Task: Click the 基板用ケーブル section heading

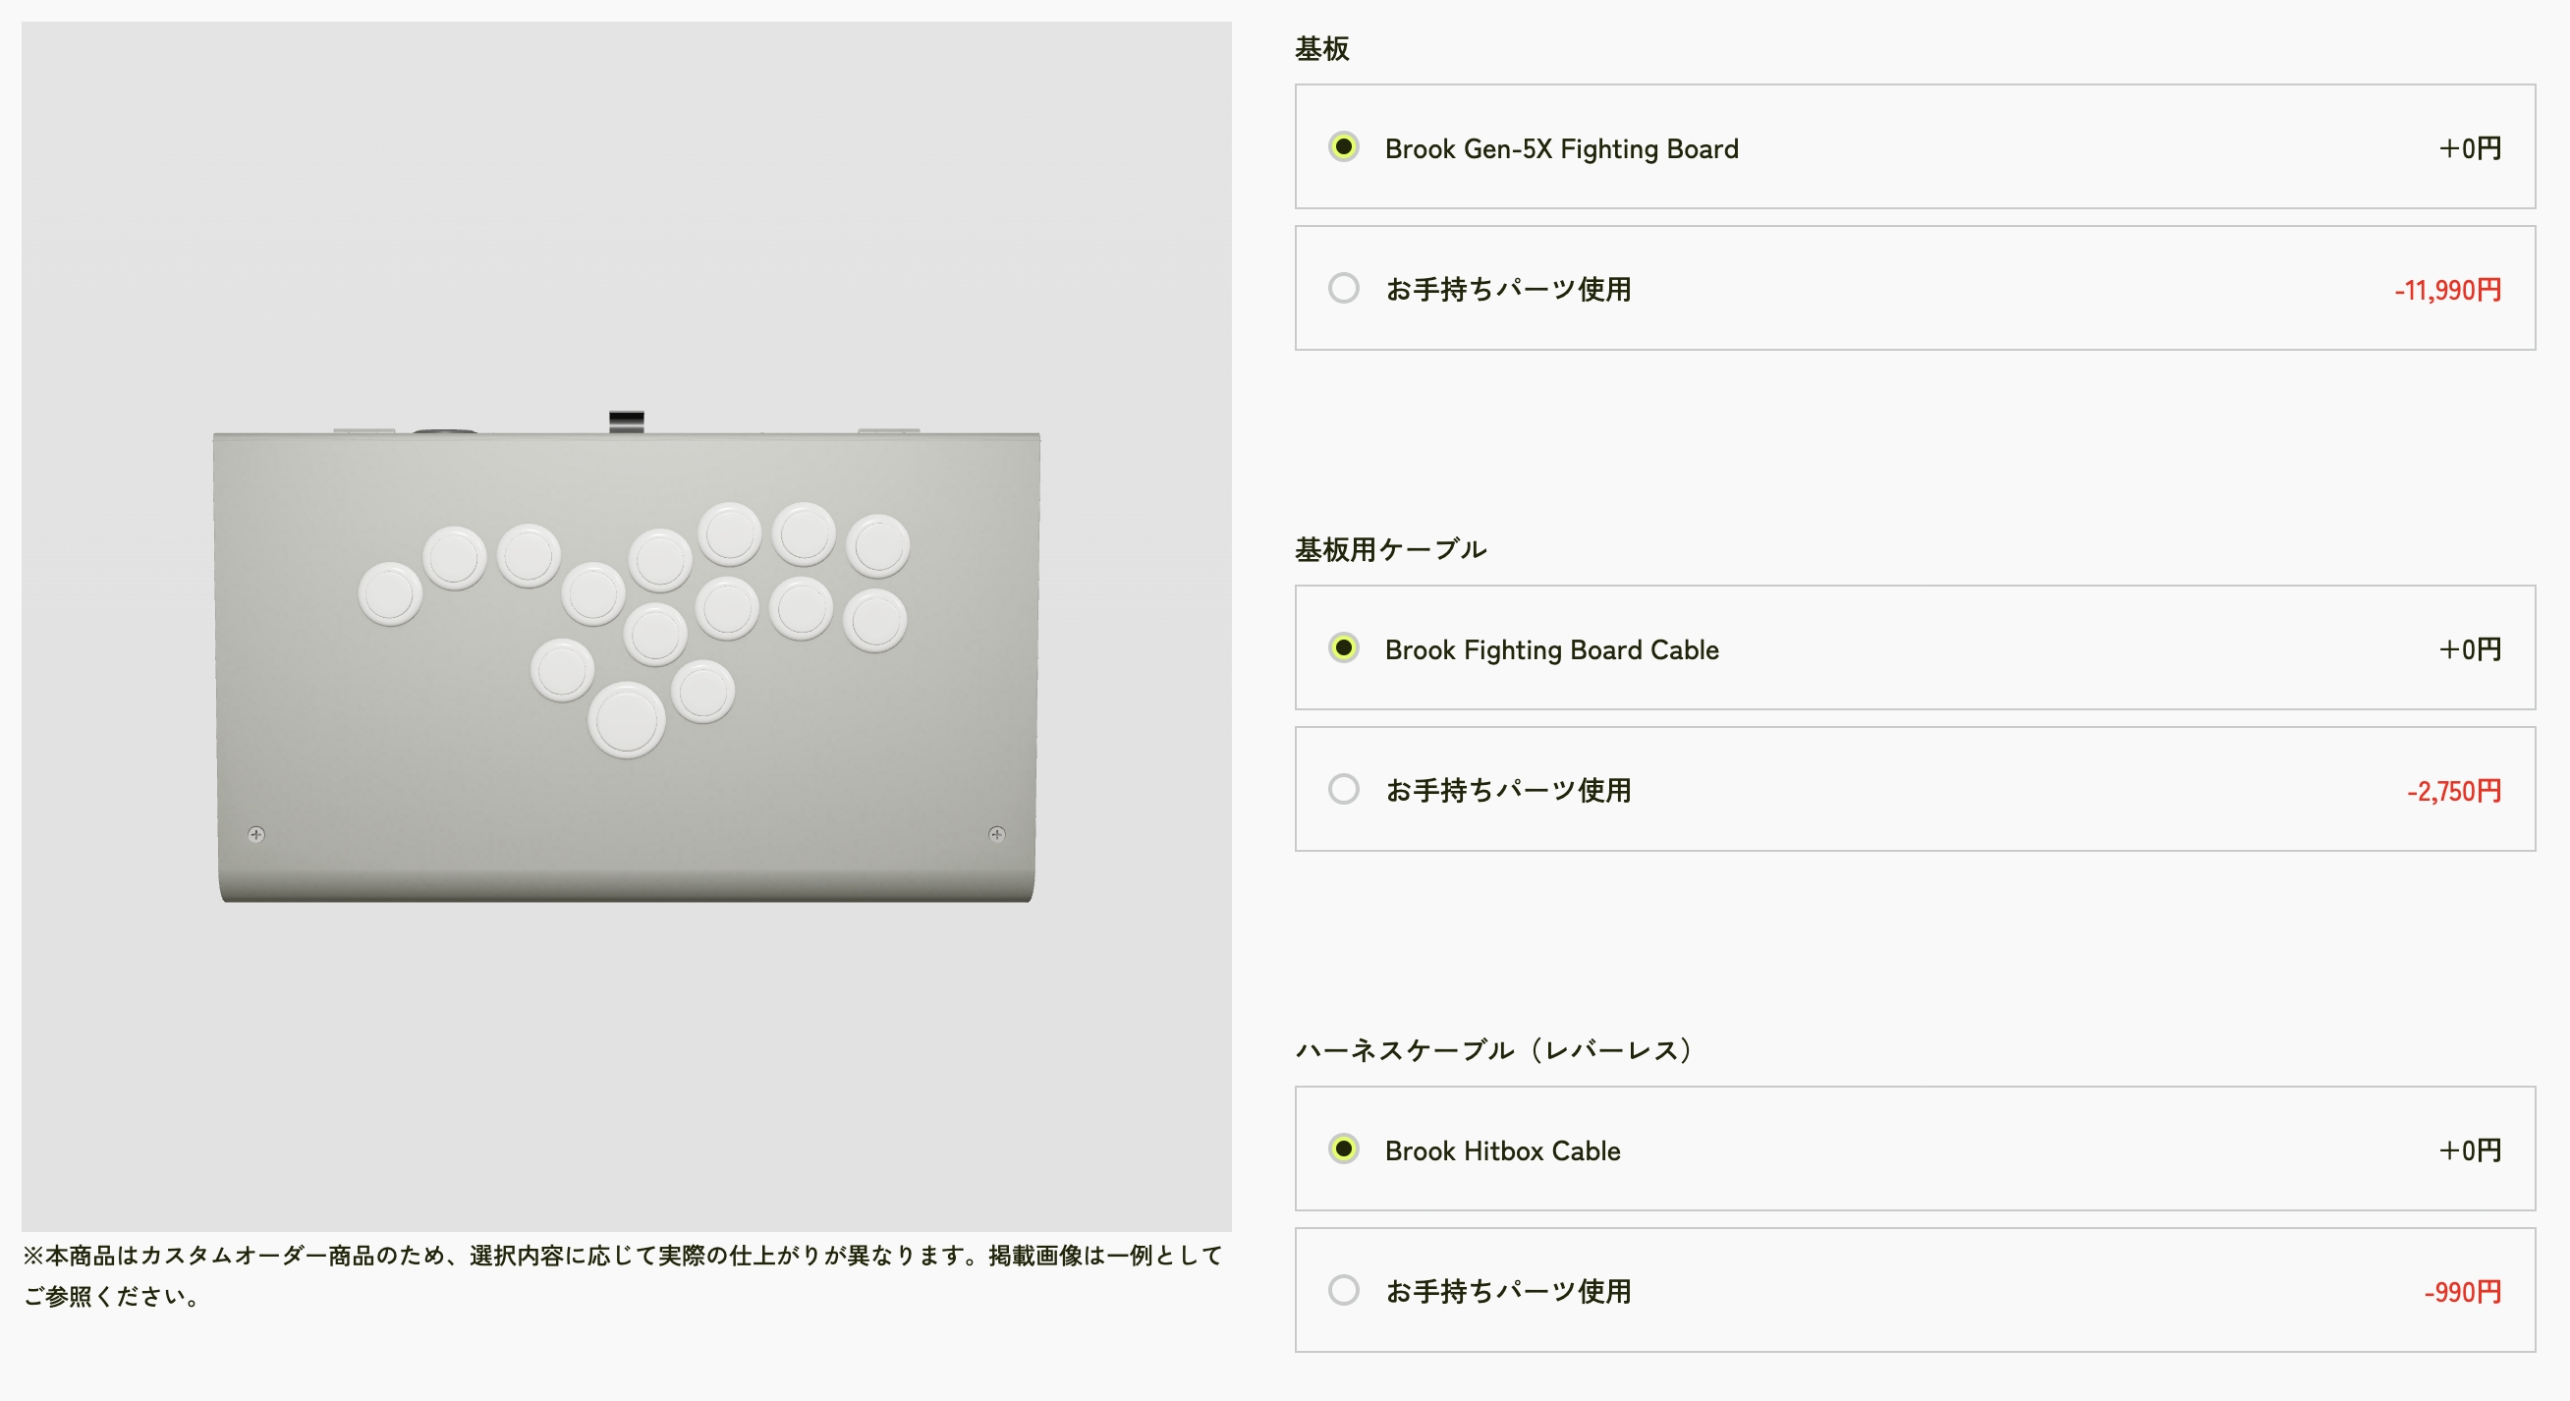Action: click(x=1391, y=548)
